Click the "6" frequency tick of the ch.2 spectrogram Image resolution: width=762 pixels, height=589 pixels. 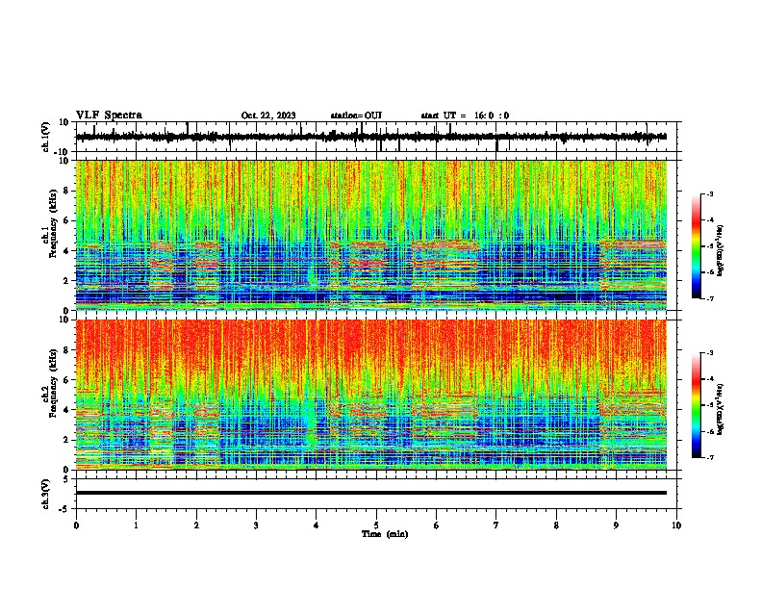pos(67,379)
